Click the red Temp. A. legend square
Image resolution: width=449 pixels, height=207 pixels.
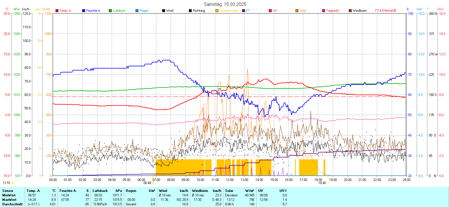click(57, 11)
